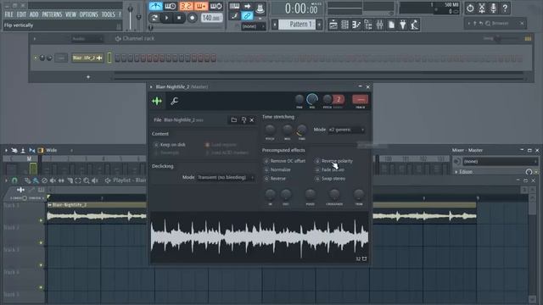
Task: Select the playlist zoom tool icon
Action: click(87, 180)
